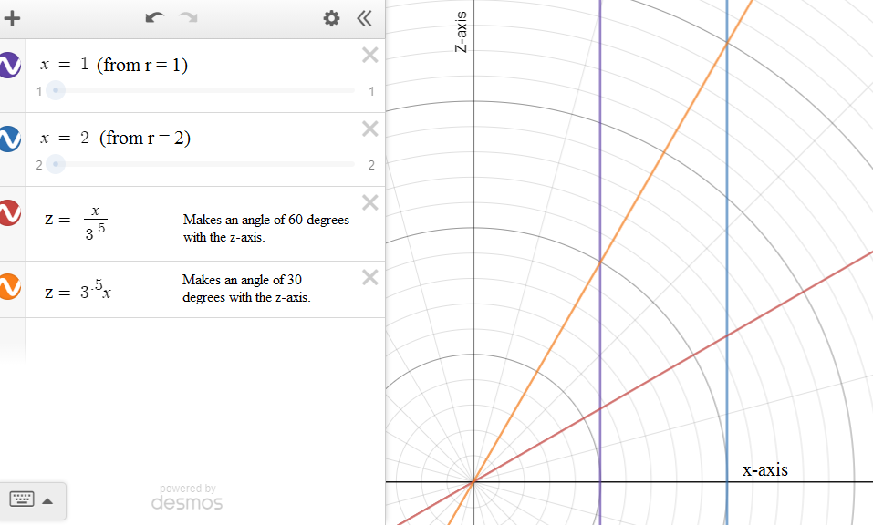Click the x = 1 slider handle
The image size is (873, 525).
tap(56, 90)
